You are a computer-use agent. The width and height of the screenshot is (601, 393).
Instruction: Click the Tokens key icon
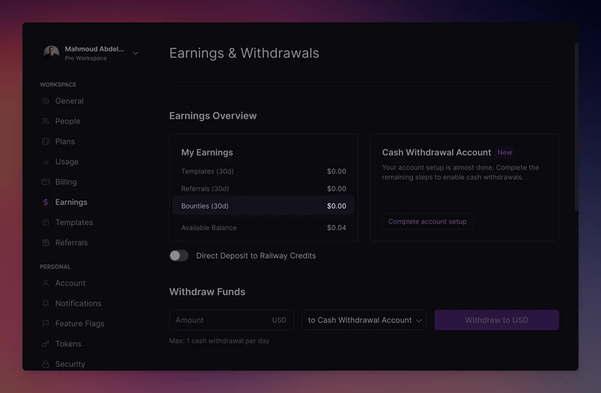click(45, 344)
